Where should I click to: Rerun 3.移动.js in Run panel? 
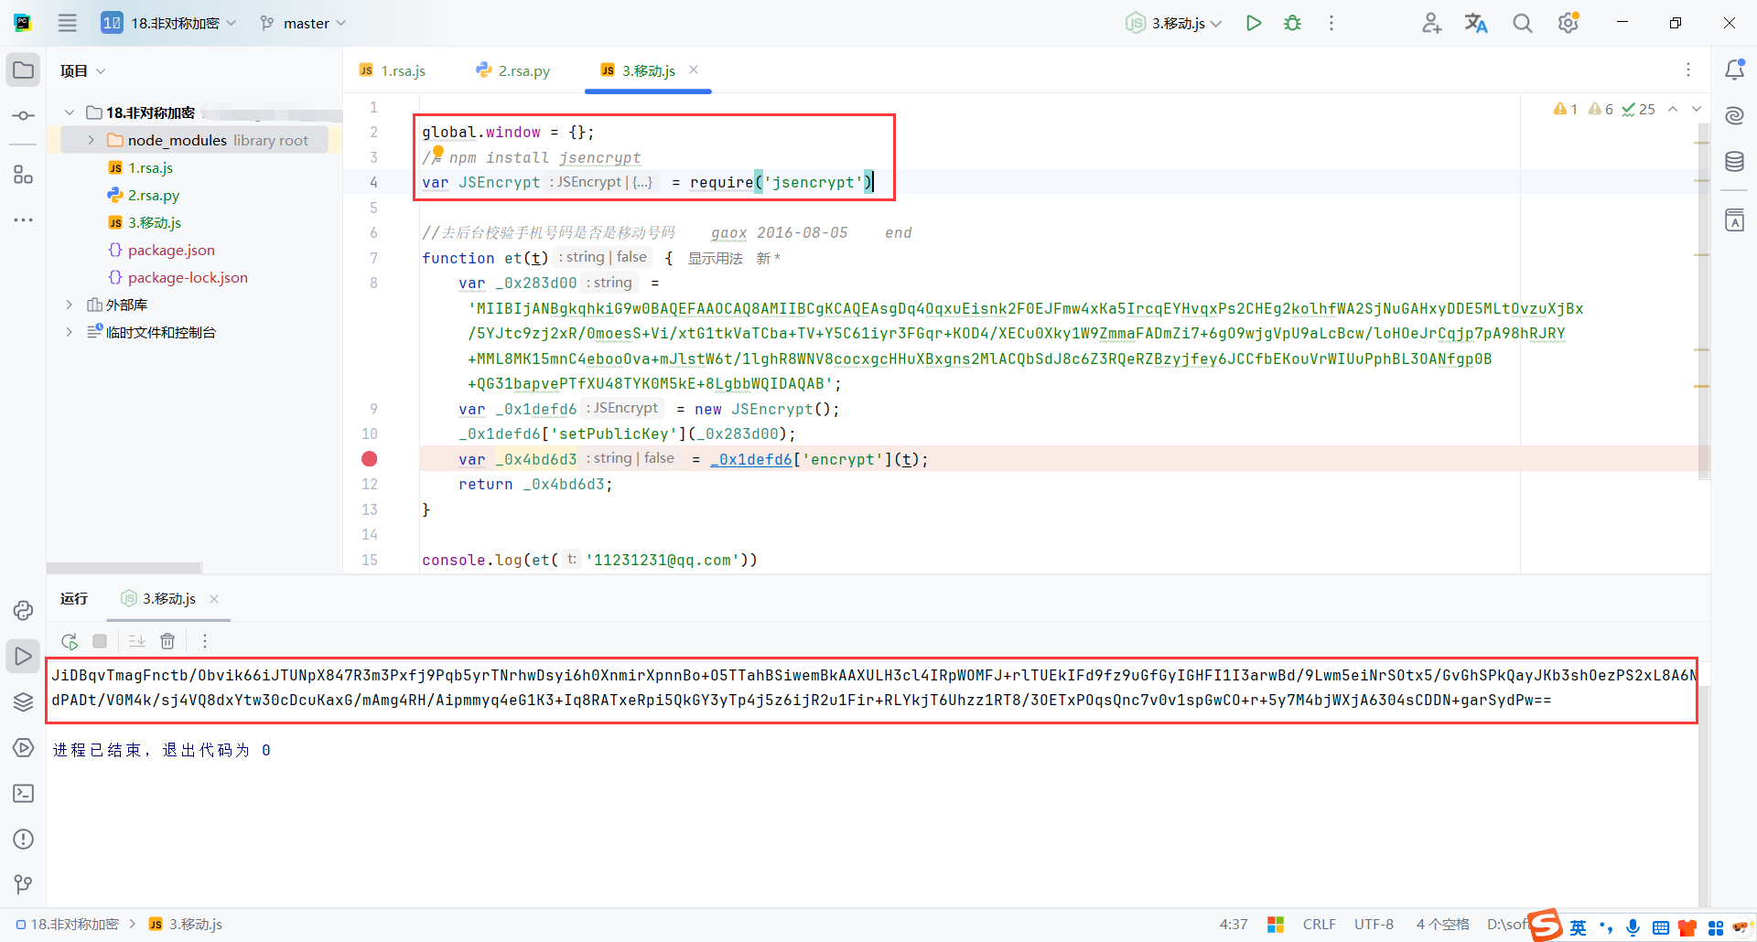(70, 641)
